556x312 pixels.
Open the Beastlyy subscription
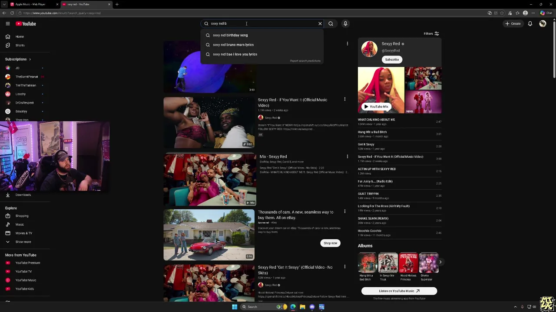tap(21, 111)
